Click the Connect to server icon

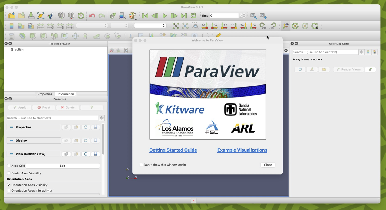pos(61,15)
